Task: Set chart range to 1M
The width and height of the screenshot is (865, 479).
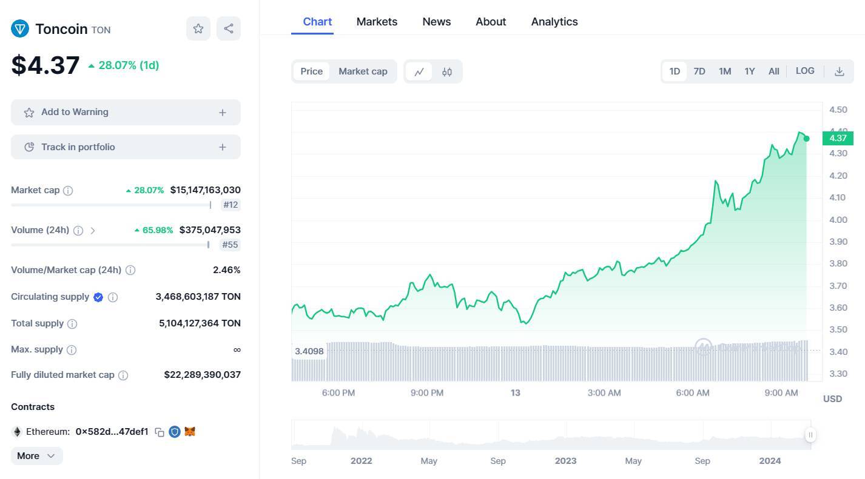Action: coord(725,71)
